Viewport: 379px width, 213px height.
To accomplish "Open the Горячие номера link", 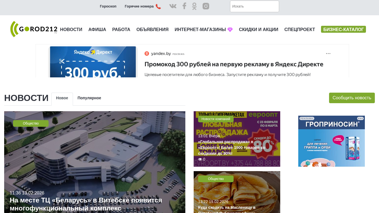I will point(139,6).
